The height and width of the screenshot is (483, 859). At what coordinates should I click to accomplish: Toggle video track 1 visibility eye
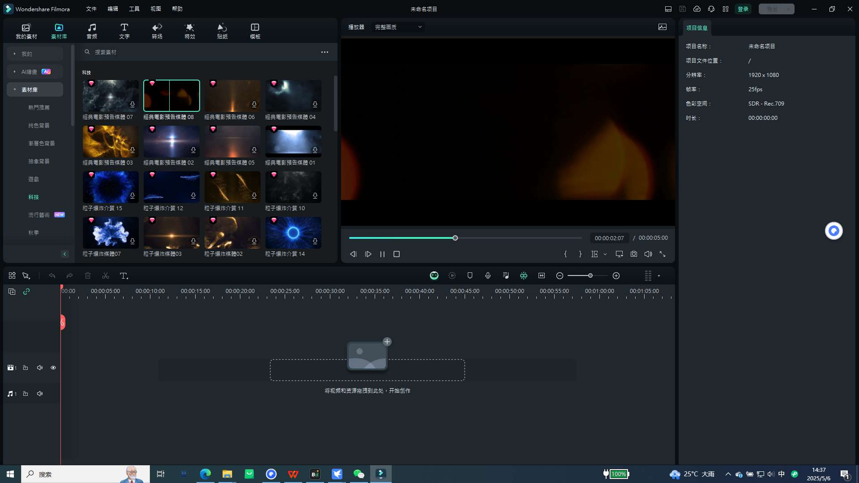tap(53, 368)
